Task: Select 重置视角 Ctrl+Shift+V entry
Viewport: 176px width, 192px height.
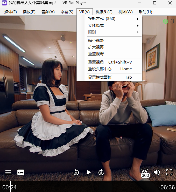Action: coord(109,62)
